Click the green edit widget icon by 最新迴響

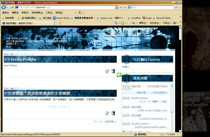point(119,75)
